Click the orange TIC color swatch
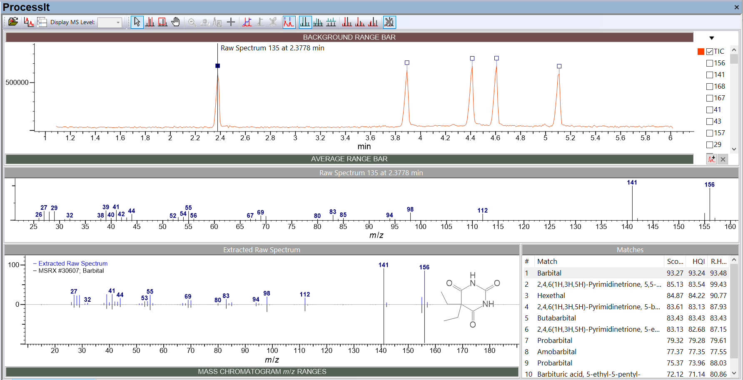 point(701,52)
